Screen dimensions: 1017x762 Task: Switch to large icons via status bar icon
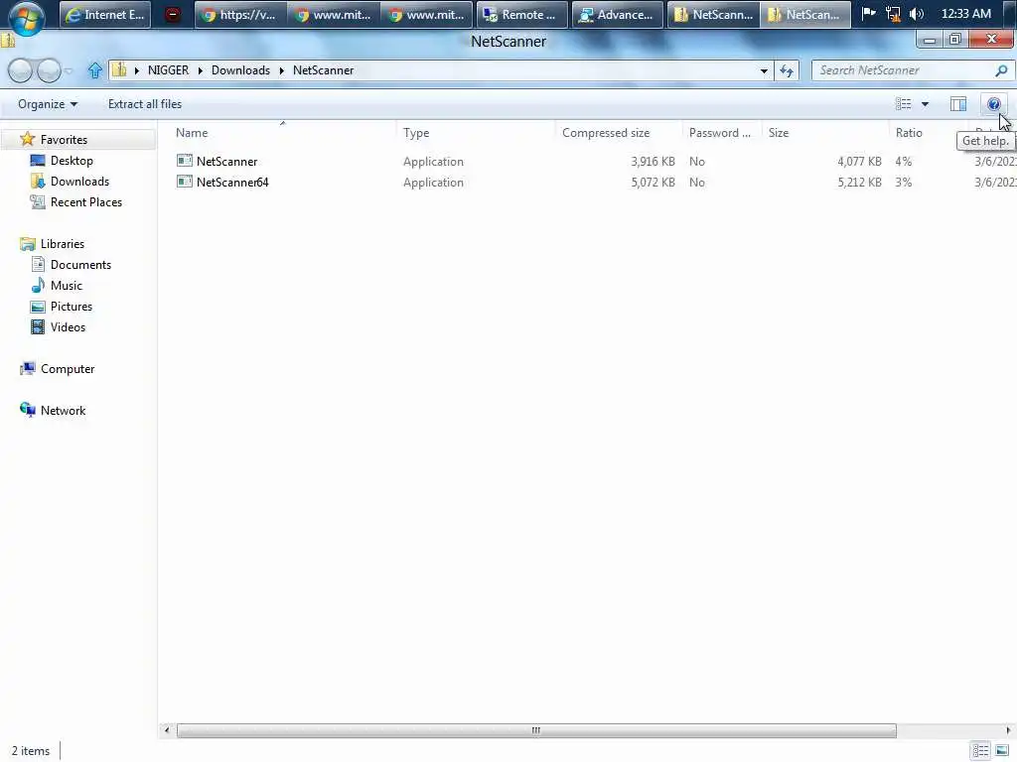1003,751
